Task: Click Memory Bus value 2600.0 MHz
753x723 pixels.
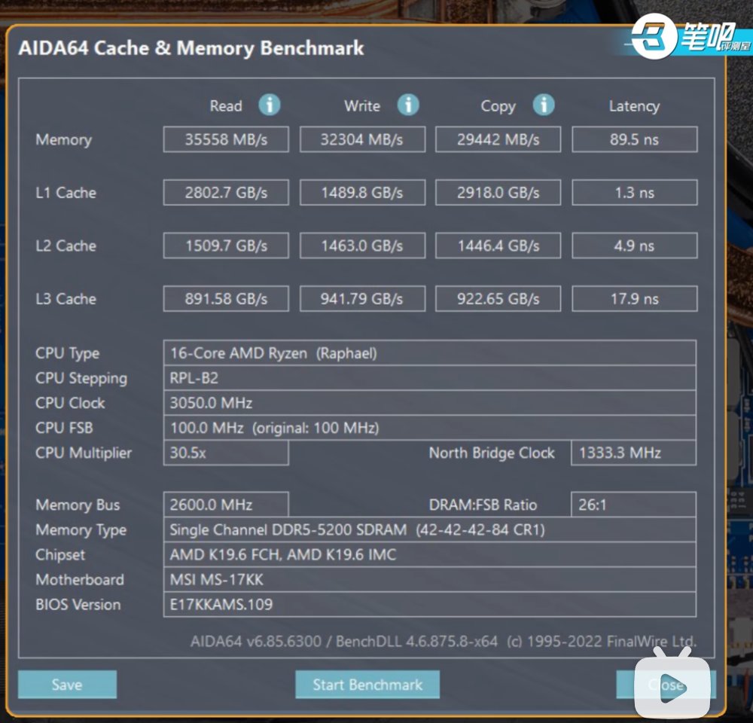Action: [226, 505]
